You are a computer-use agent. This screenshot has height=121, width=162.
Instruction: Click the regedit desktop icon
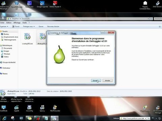click(17, 109)
